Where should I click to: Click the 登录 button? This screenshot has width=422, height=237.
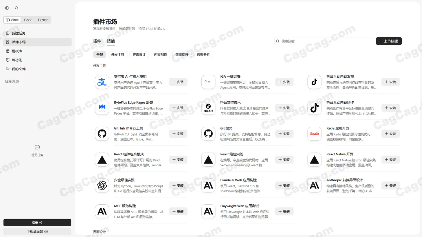pyautogui.click(x=37, y=223)
